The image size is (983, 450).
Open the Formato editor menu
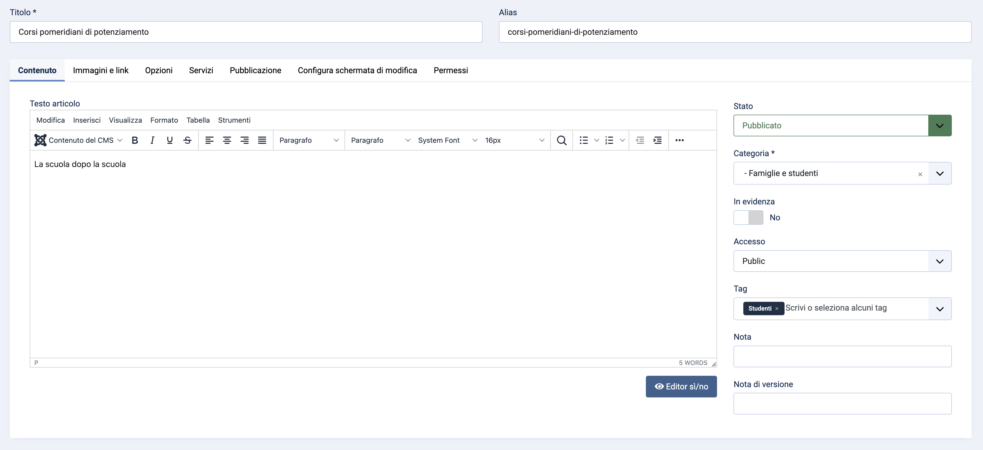coord(164,120)
